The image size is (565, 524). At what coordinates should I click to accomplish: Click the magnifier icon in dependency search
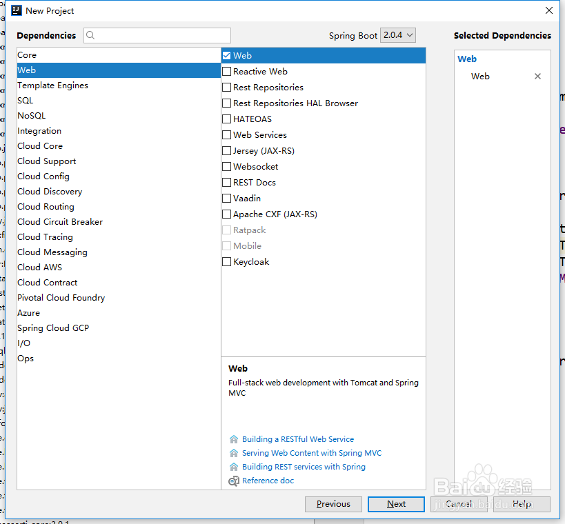pos(91,36)
